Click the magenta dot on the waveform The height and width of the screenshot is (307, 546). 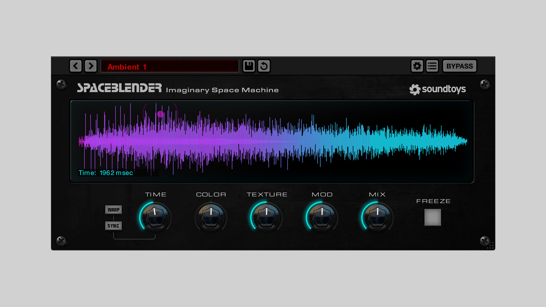point(160,114)
